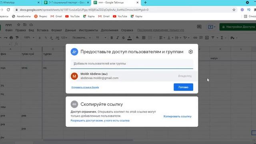The width and height of the screenshot is (256, 144).
Task: Open the fill color picker
Action: pyautogui.click(x=138, y=38)
